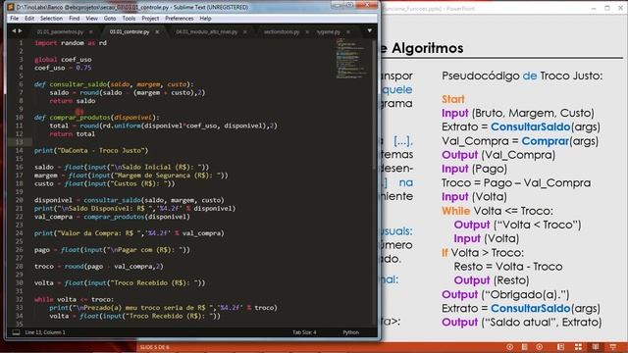
Task: Open the Project menu
Action: pos(150,19)
